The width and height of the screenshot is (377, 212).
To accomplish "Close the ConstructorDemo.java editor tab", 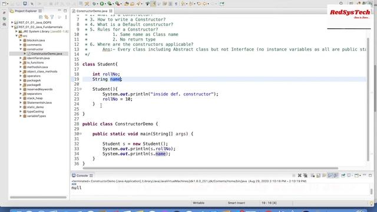I will tap(111, 11).
